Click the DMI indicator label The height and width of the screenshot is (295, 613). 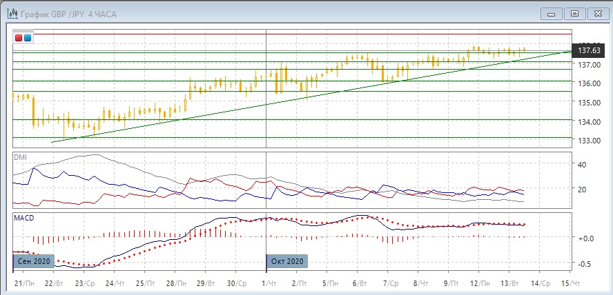click(21, 158)
